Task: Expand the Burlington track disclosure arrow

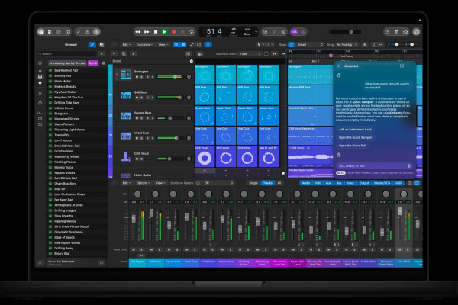Action: [117, 74]
